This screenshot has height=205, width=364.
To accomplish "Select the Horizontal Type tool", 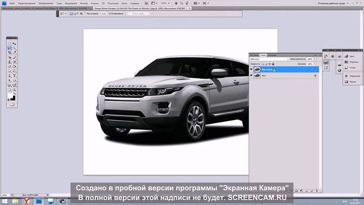I will [x=14, y=76].
